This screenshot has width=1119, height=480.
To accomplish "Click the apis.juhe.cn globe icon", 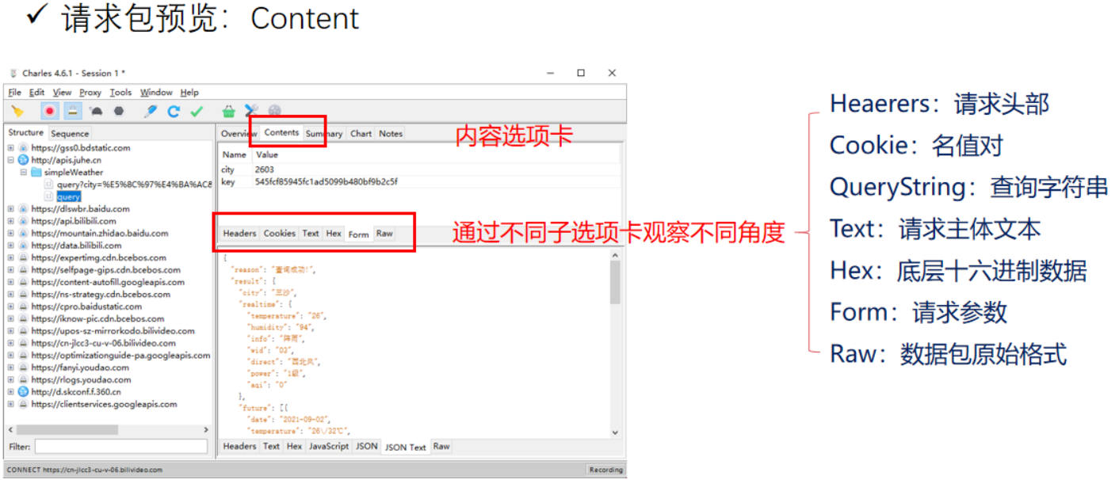I will coord(23,160).
